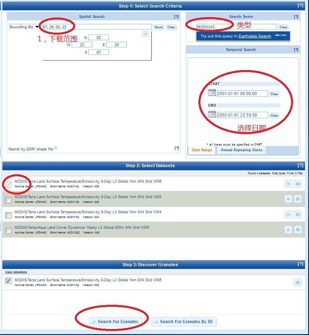Click Search for Granules button
Screen dimensions: 309x335
[116, 322]
